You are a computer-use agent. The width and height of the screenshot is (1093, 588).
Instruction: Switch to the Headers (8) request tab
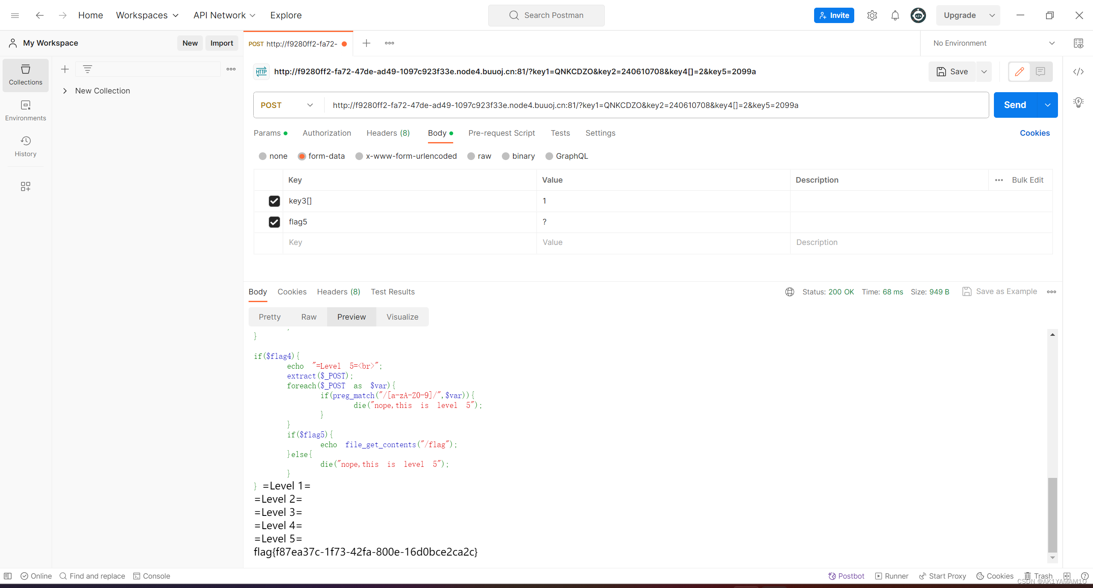coord(388,133)
